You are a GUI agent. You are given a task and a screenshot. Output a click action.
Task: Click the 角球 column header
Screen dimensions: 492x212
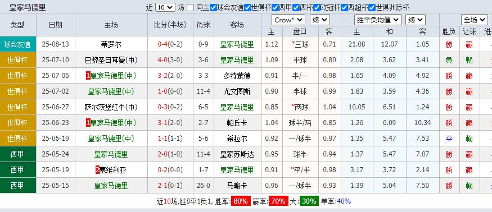(x=204, y=25)
